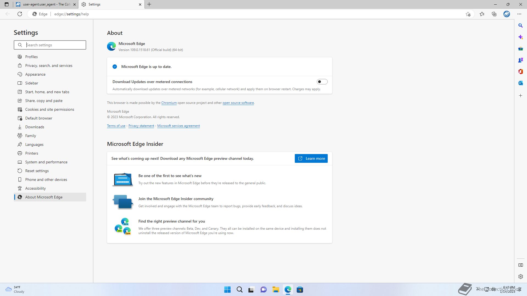Click 'Microsoft Edge is up to date' text
The width and height of the screenshot is (527, 296).
coord(146,67)
